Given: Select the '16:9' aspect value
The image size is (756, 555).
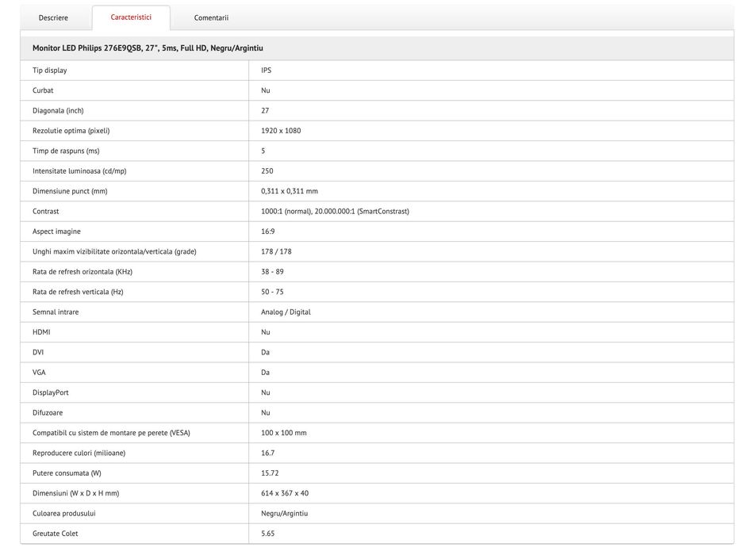Looking at the screenshot, I should 268,232.
